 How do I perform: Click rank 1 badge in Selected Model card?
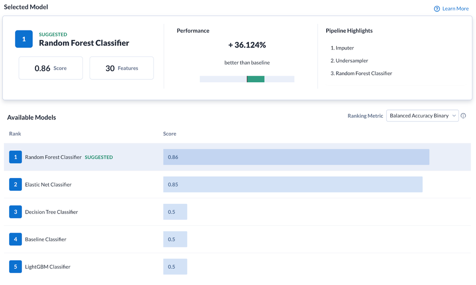pos(24,39)
